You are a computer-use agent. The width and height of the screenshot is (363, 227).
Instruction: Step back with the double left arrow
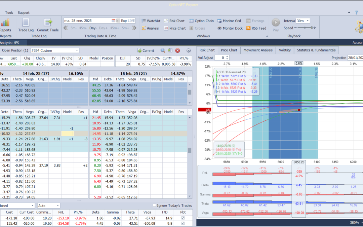[66, 28]
